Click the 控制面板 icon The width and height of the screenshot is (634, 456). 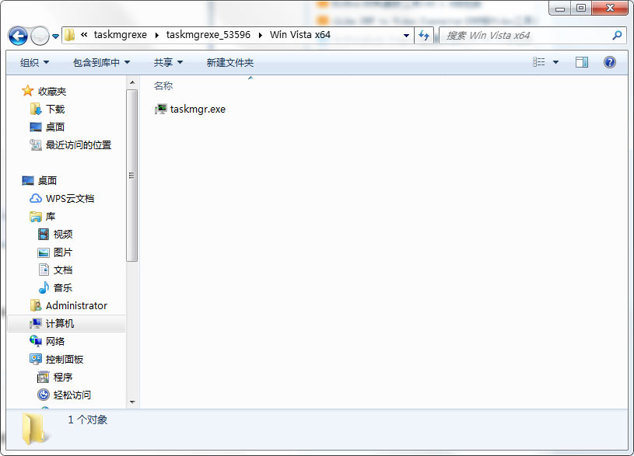click(36, 359)
